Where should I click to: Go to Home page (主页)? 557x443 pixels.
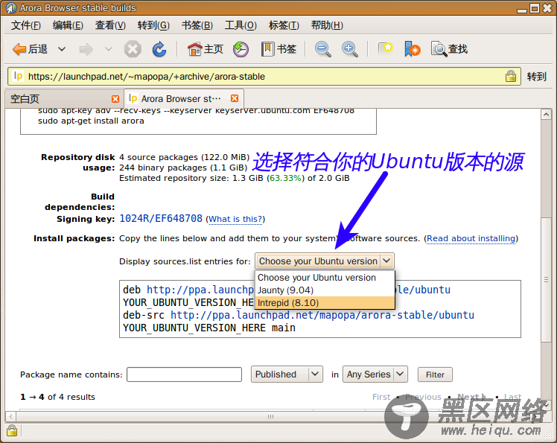click(205, 49)
